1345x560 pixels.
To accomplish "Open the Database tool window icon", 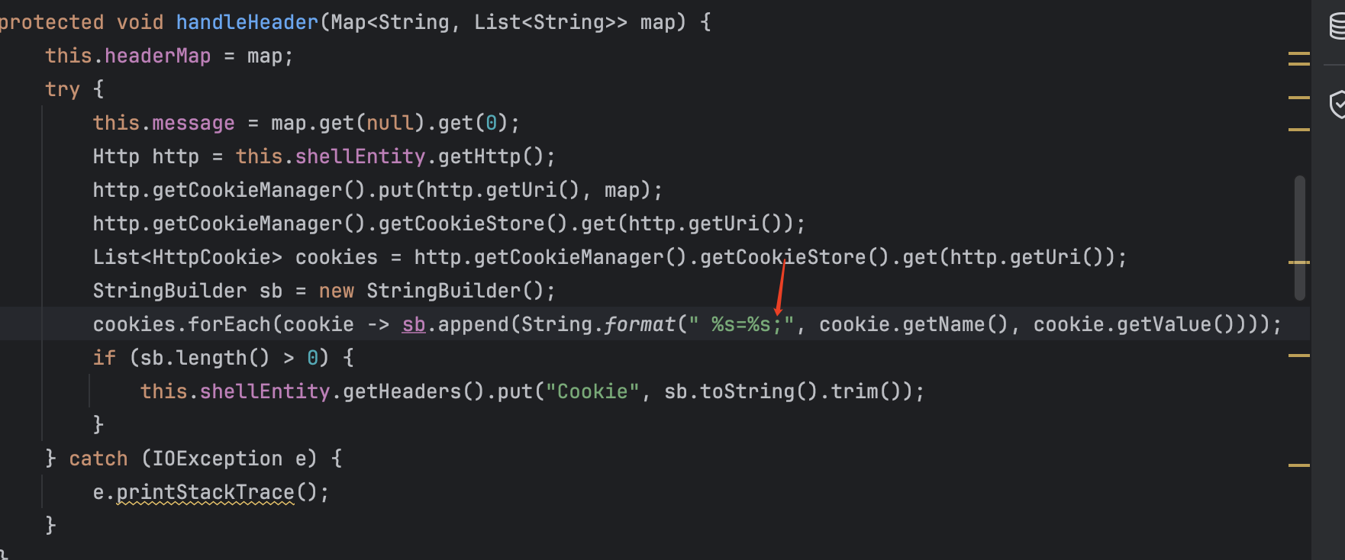I will point(1337,25).
